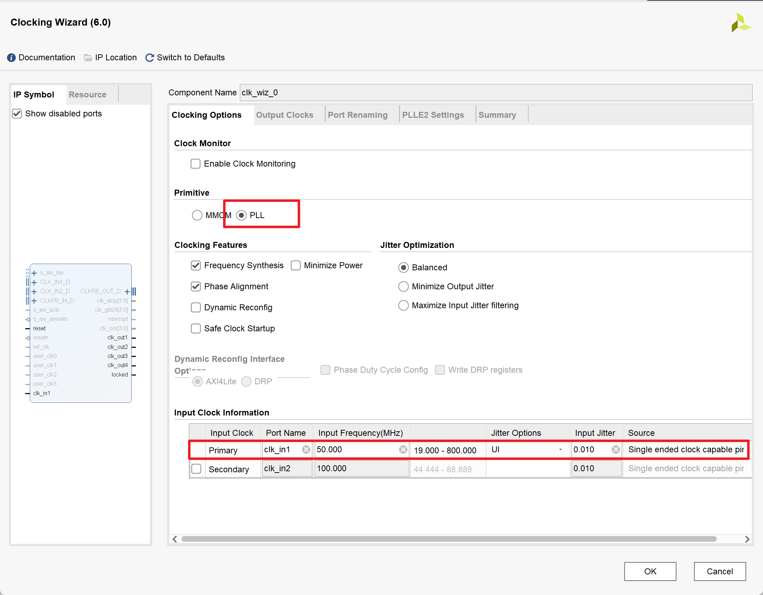The image size is (763, 595).
Task: Clear the clk_in1 port name field
Action: tap(306, 449)
